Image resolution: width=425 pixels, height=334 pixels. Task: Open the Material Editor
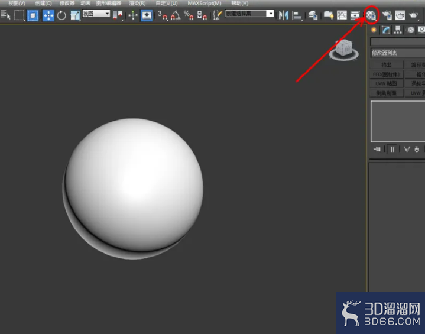click(x=371, y=15)
